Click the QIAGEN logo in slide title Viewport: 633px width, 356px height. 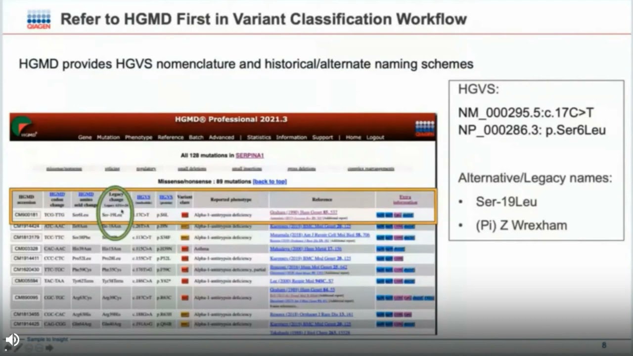pos(38,19)
